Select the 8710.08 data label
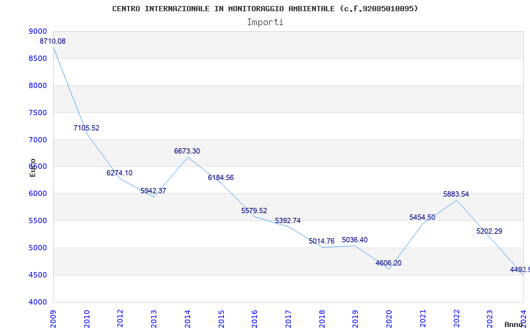 coord(53,42)
